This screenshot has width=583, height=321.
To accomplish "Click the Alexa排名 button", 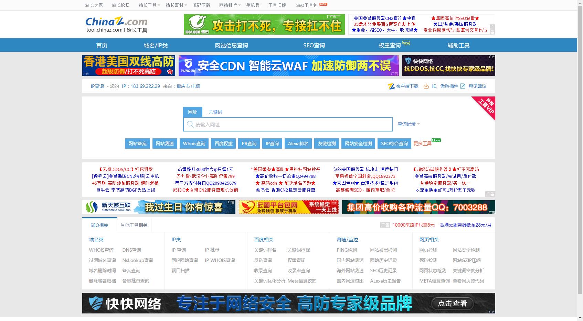I will point(298,144).
